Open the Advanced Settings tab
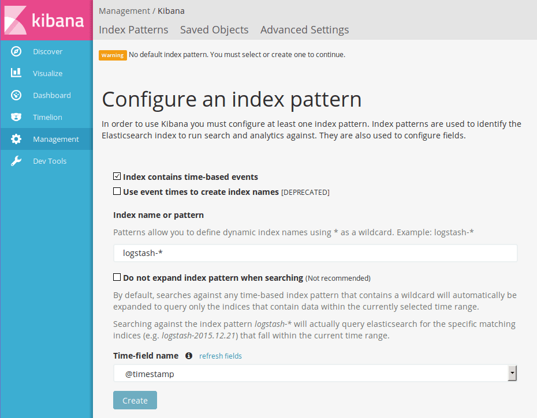The image size is (537, 418). (304, 30)
